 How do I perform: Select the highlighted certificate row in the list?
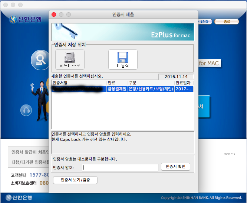coord(122,89)
